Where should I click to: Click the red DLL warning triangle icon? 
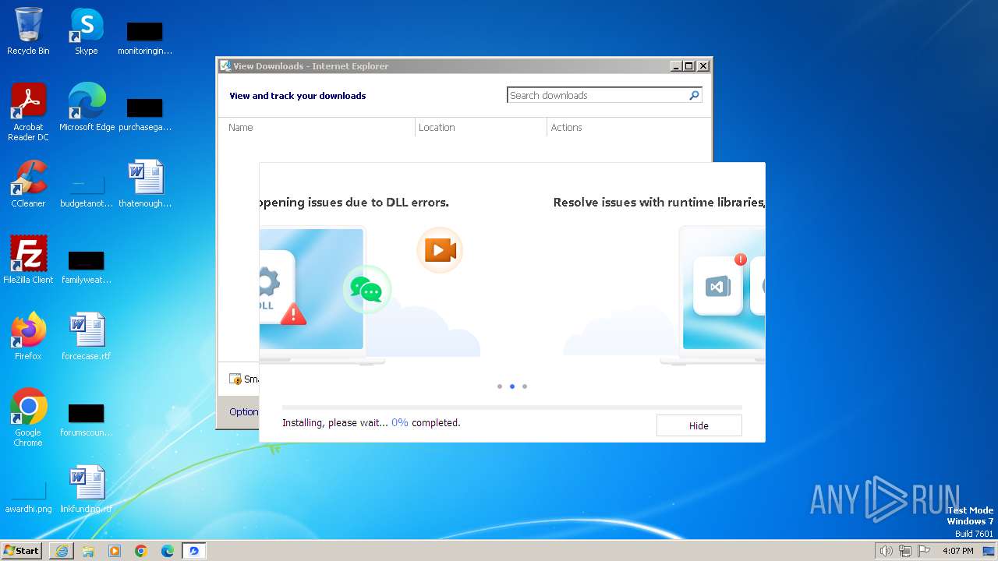pyautogui.click(x=293, y=313)
